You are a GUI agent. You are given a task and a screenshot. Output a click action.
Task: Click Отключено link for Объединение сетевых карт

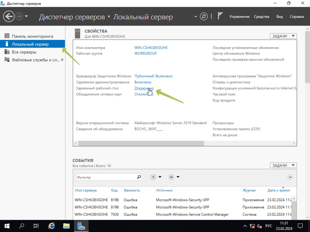(x=144, y=94)
